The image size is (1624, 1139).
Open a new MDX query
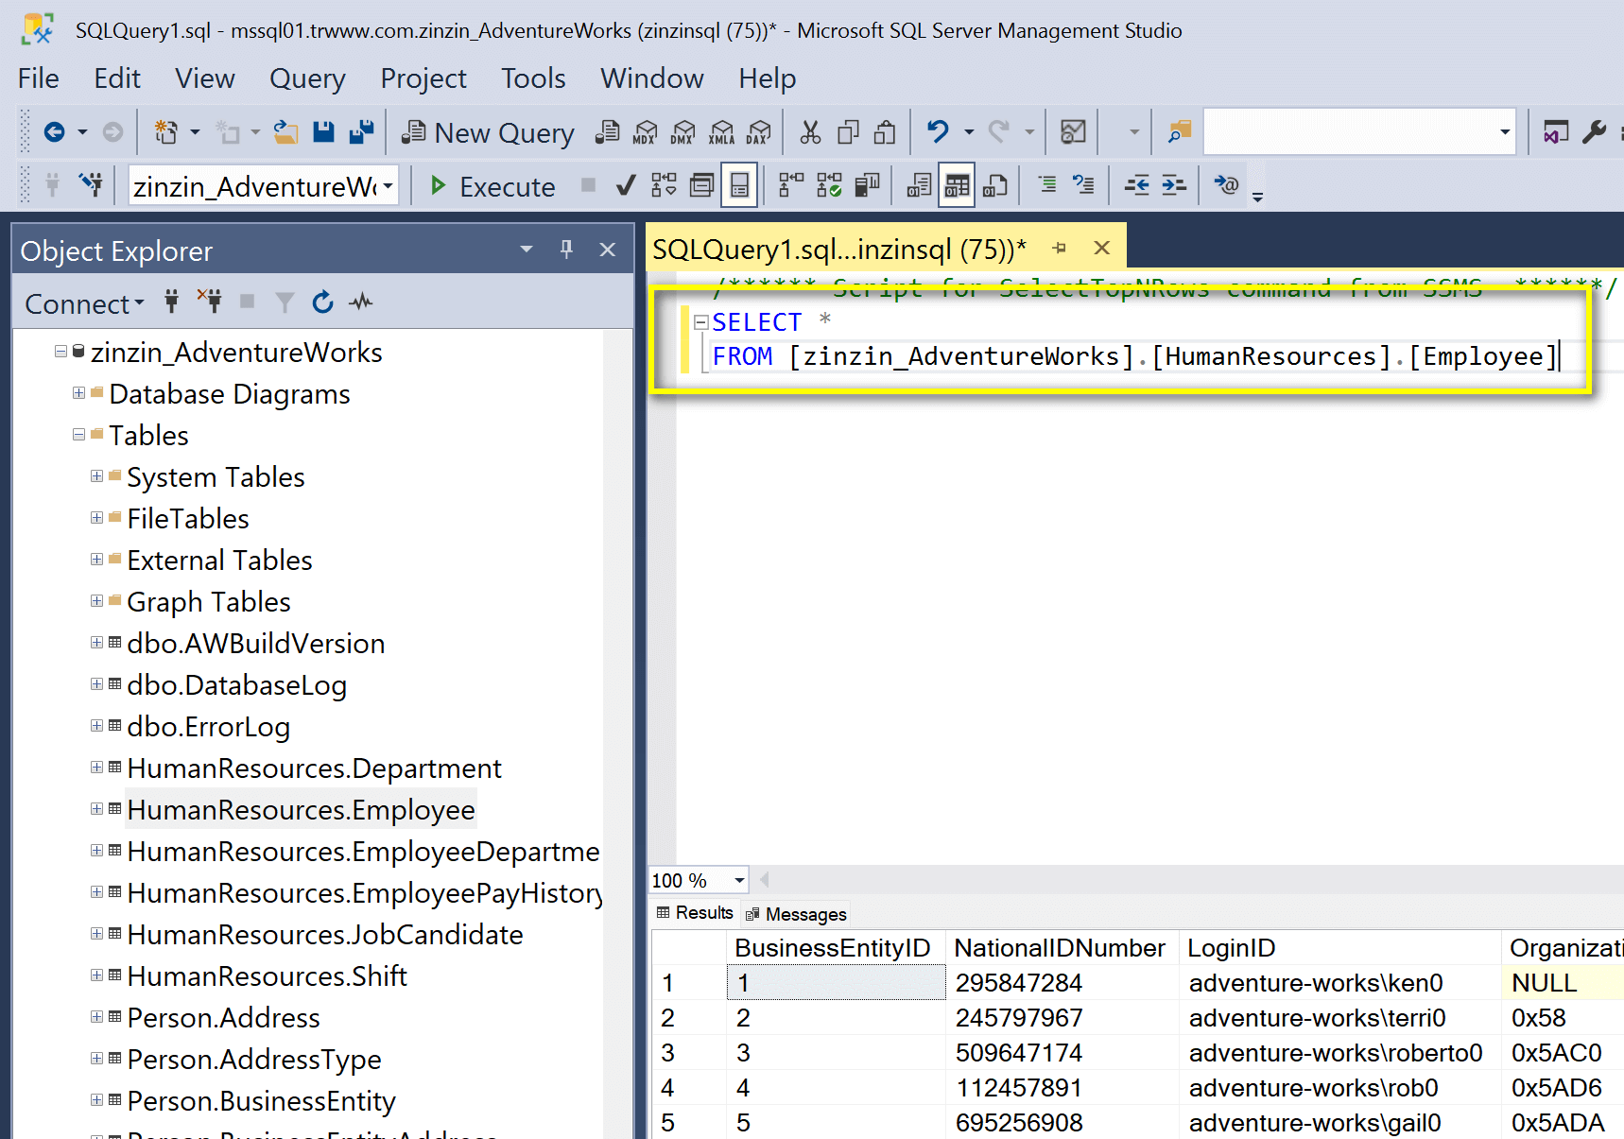pyautogui.click(x=646, y=132)
